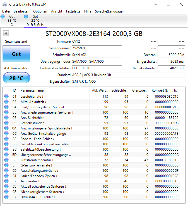Screen dimensions: 188x206
Task: Click the Seriennummer field Z52597HE
Action: [97, 48]
